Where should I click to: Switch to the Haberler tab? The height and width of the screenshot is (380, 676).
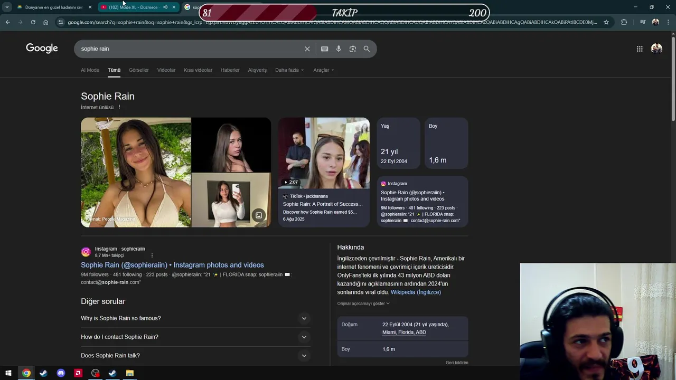pyautogui.click(x=230, y=70)
